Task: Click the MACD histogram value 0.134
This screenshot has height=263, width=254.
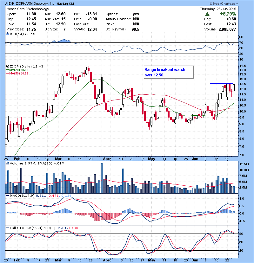Action: [x=66, y=196]
